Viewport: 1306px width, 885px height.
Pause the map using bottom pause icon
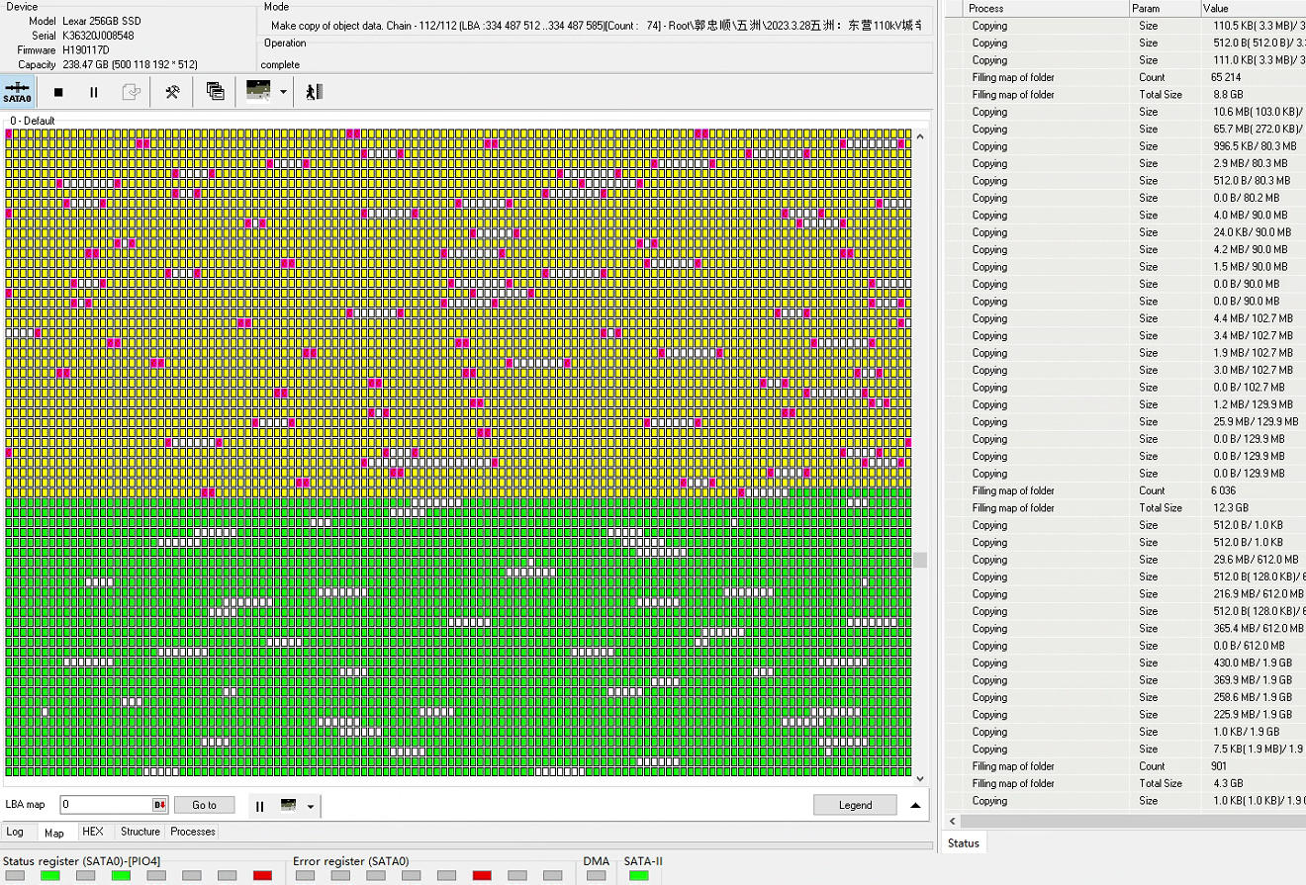tap(260, 805)
